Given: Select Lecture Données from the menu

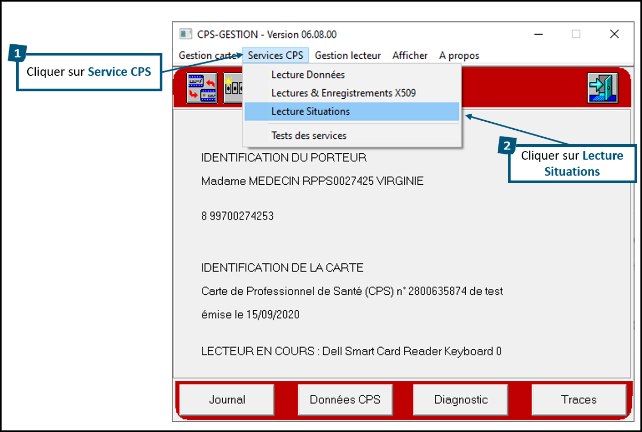Looking at the screenshot, I should click(308, 75).
